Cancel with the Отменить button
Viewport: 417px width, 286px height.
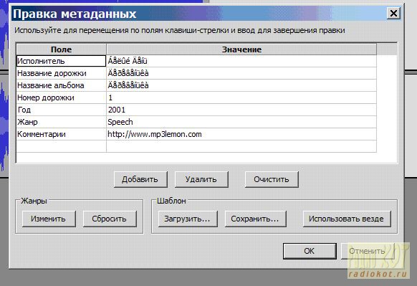(368, 251)
